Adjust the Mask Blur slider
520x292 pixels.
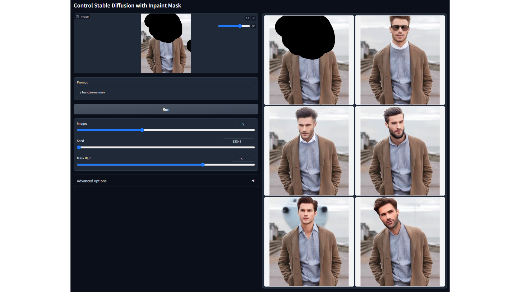[x=166, y=165]
